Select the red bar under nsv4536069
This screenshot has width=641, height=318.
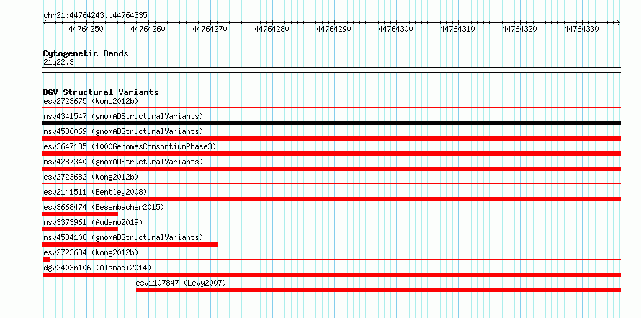331,138
